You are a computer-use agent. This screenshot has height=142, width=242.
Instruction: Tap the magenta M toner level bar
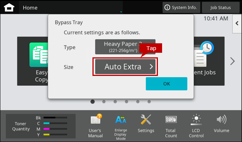tap(55, 129)
